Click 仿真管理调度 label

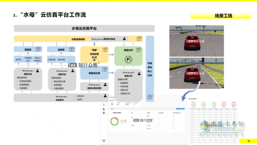[78, 39]
